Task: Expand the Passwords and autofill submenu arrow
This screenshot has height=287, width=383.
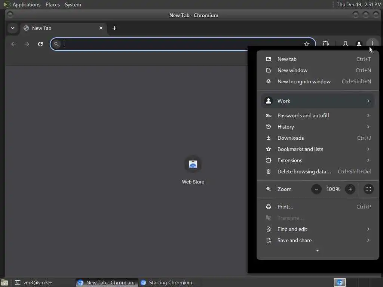Action: tap(368, 116)
